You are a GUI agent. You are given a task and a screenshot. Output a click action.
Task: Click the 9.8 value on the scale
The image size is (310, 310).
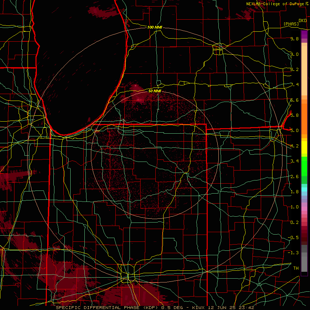pyautogui.click(x=294, y=39)
